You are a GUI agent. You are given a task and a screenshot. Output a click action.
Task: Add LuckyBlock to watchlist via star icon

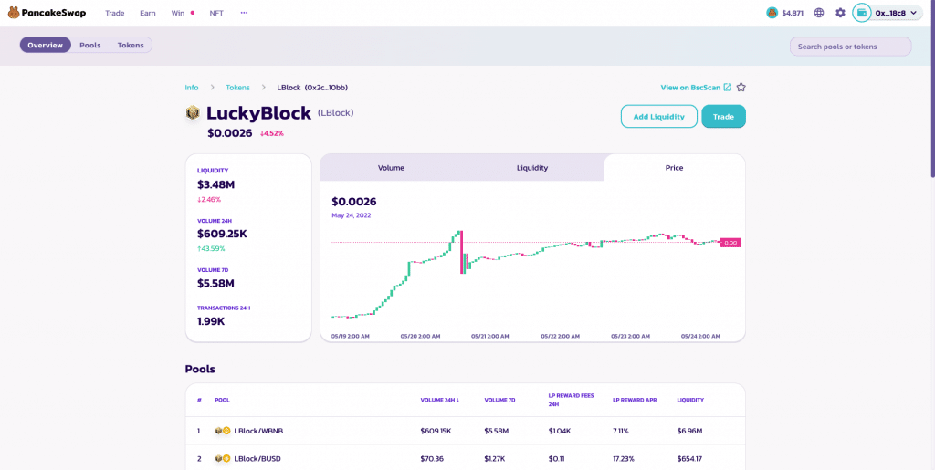click(741, 87)
